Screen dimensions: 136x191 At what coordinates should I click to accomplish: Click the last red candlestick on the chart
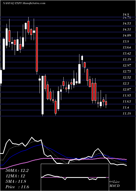(x=106, y=103)
